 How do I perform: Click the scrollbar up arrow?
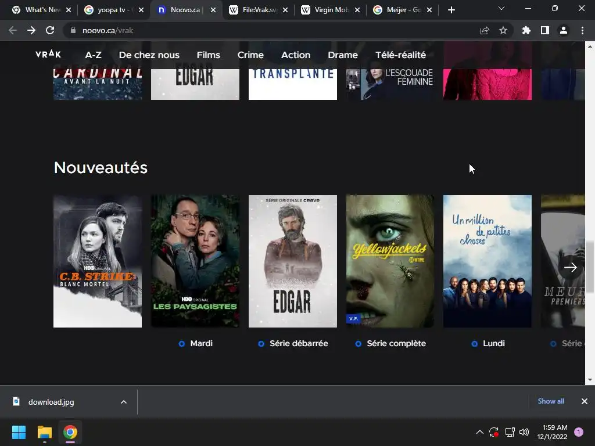590,46
